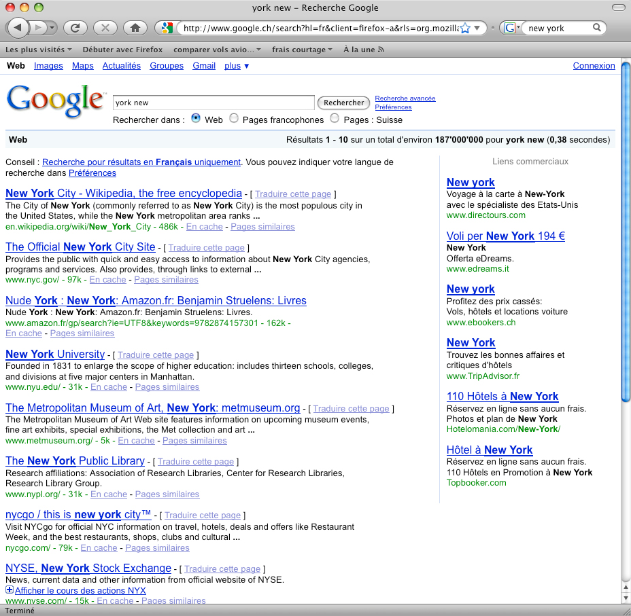Open New York City Wikipedia result
Image resolution: width=631 pixels, height=616 pixels.
(124, 194)
